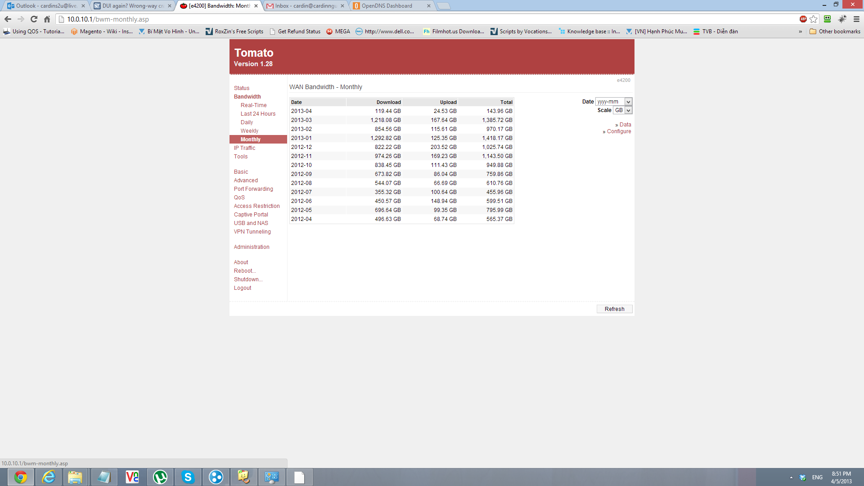Open the Other bookmarks folder

click(x=835, y=31)
